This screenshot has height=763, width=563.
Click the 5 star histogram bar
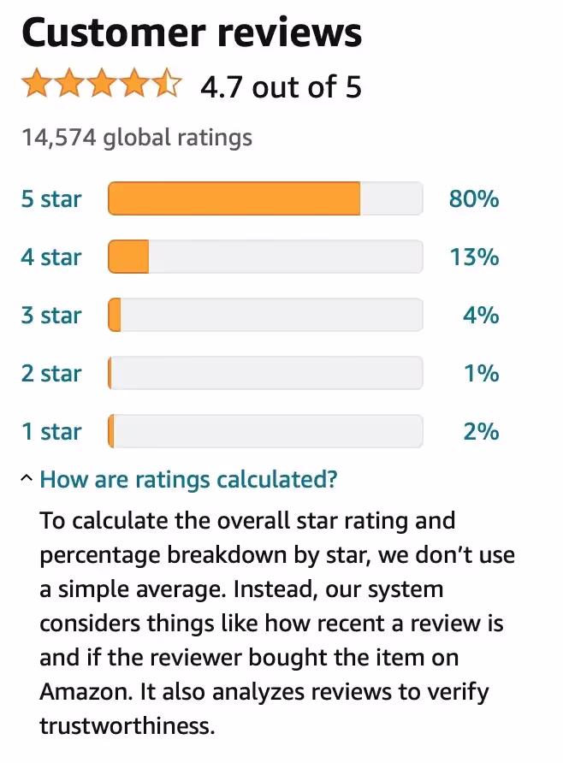[x=265, y=199]
